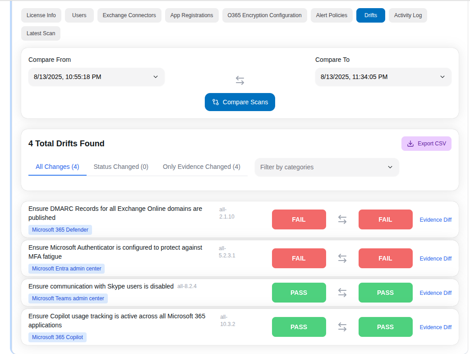This screenshot has height=354, width=470.
Task: Click the Microsoft 365 Defender category chip
Action: coord(60,230)
